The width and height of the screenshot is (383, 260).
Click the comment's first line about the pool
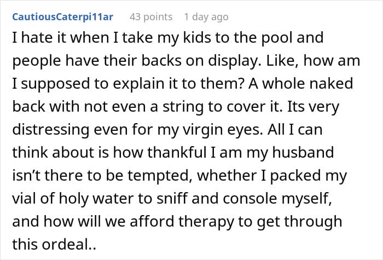click(x=168, y=38)
